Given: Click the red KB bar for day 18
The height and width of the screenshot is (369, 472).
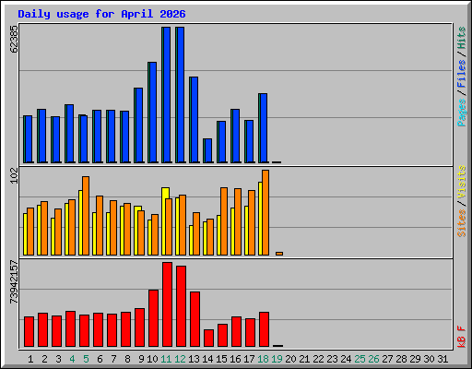Looking at the screenshot, I should 265,329.
